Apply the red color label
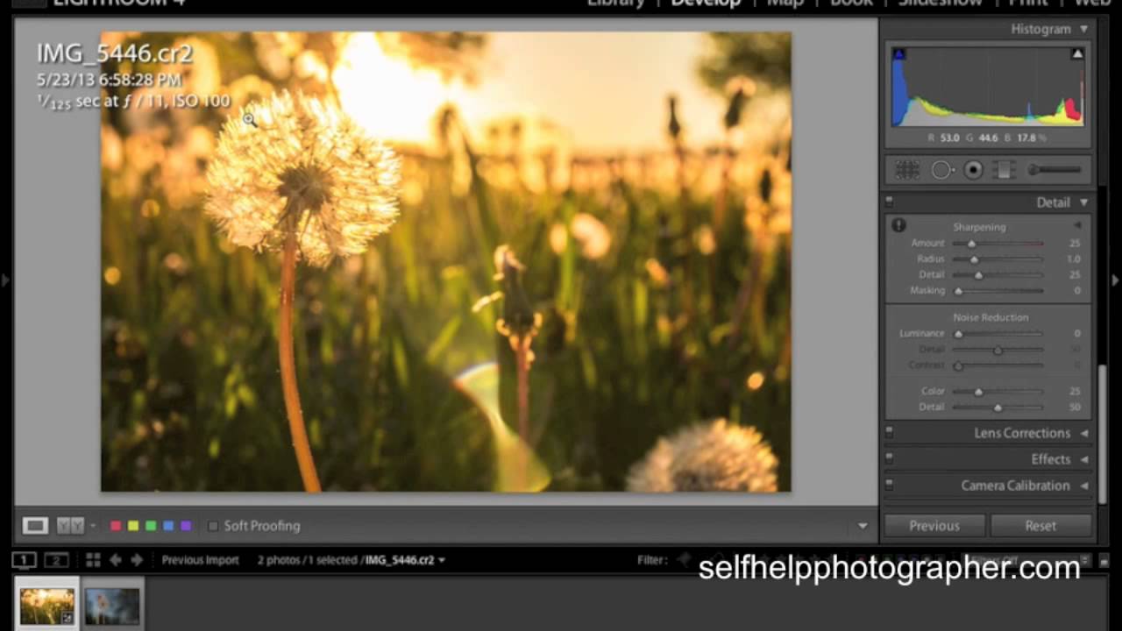The height and width of the screenshot is (631, 1122). tap(115, 526)
